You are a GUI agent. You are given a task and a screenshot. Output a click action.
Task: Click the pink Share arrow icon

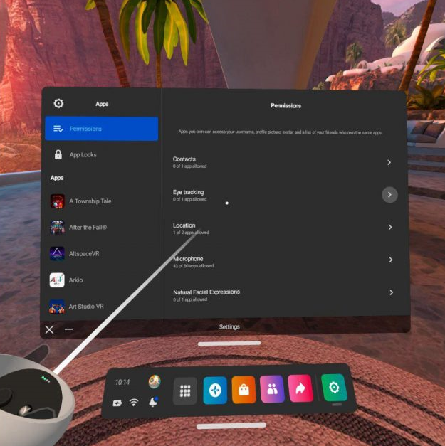click(x=300, y=389)
